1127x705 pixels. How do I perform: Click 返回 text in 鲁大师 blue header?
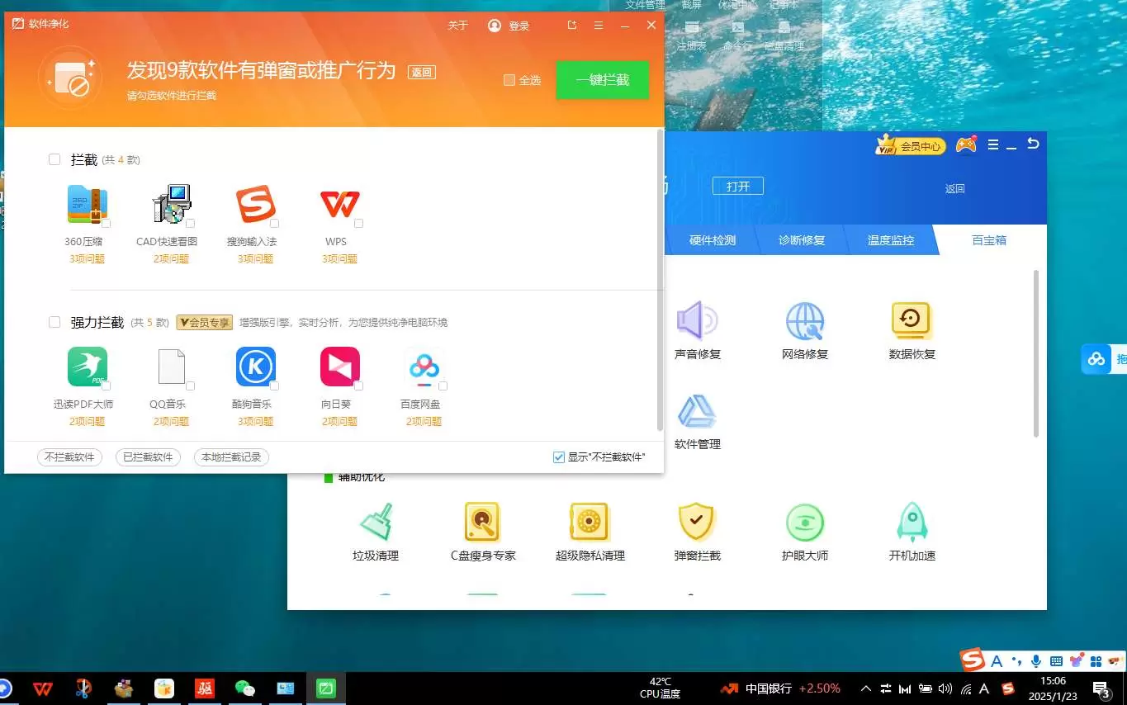click(955, 188)
